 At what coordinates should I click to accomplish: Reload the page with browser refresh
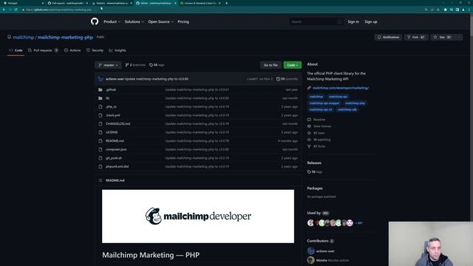[16, 10]
